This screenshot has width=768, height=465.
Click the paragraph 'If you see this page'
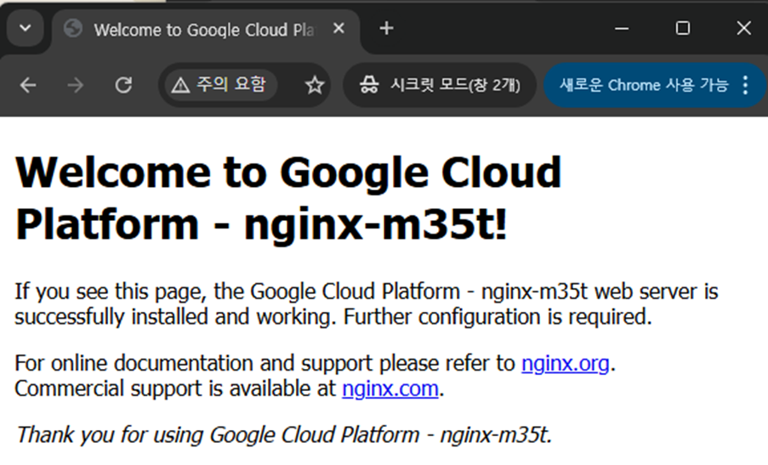367,304
